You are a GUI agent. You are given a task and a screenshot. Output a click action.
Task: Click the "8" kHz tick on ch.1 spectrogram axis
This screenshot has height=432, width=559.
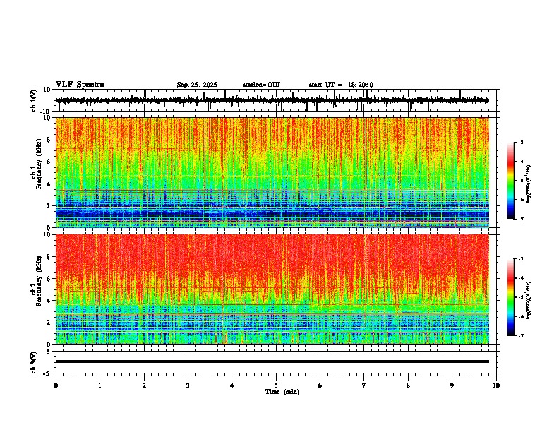click(49, 140)
